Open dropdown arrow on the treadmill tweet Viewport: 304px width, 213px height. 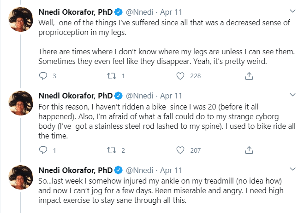tap(292, 169)
